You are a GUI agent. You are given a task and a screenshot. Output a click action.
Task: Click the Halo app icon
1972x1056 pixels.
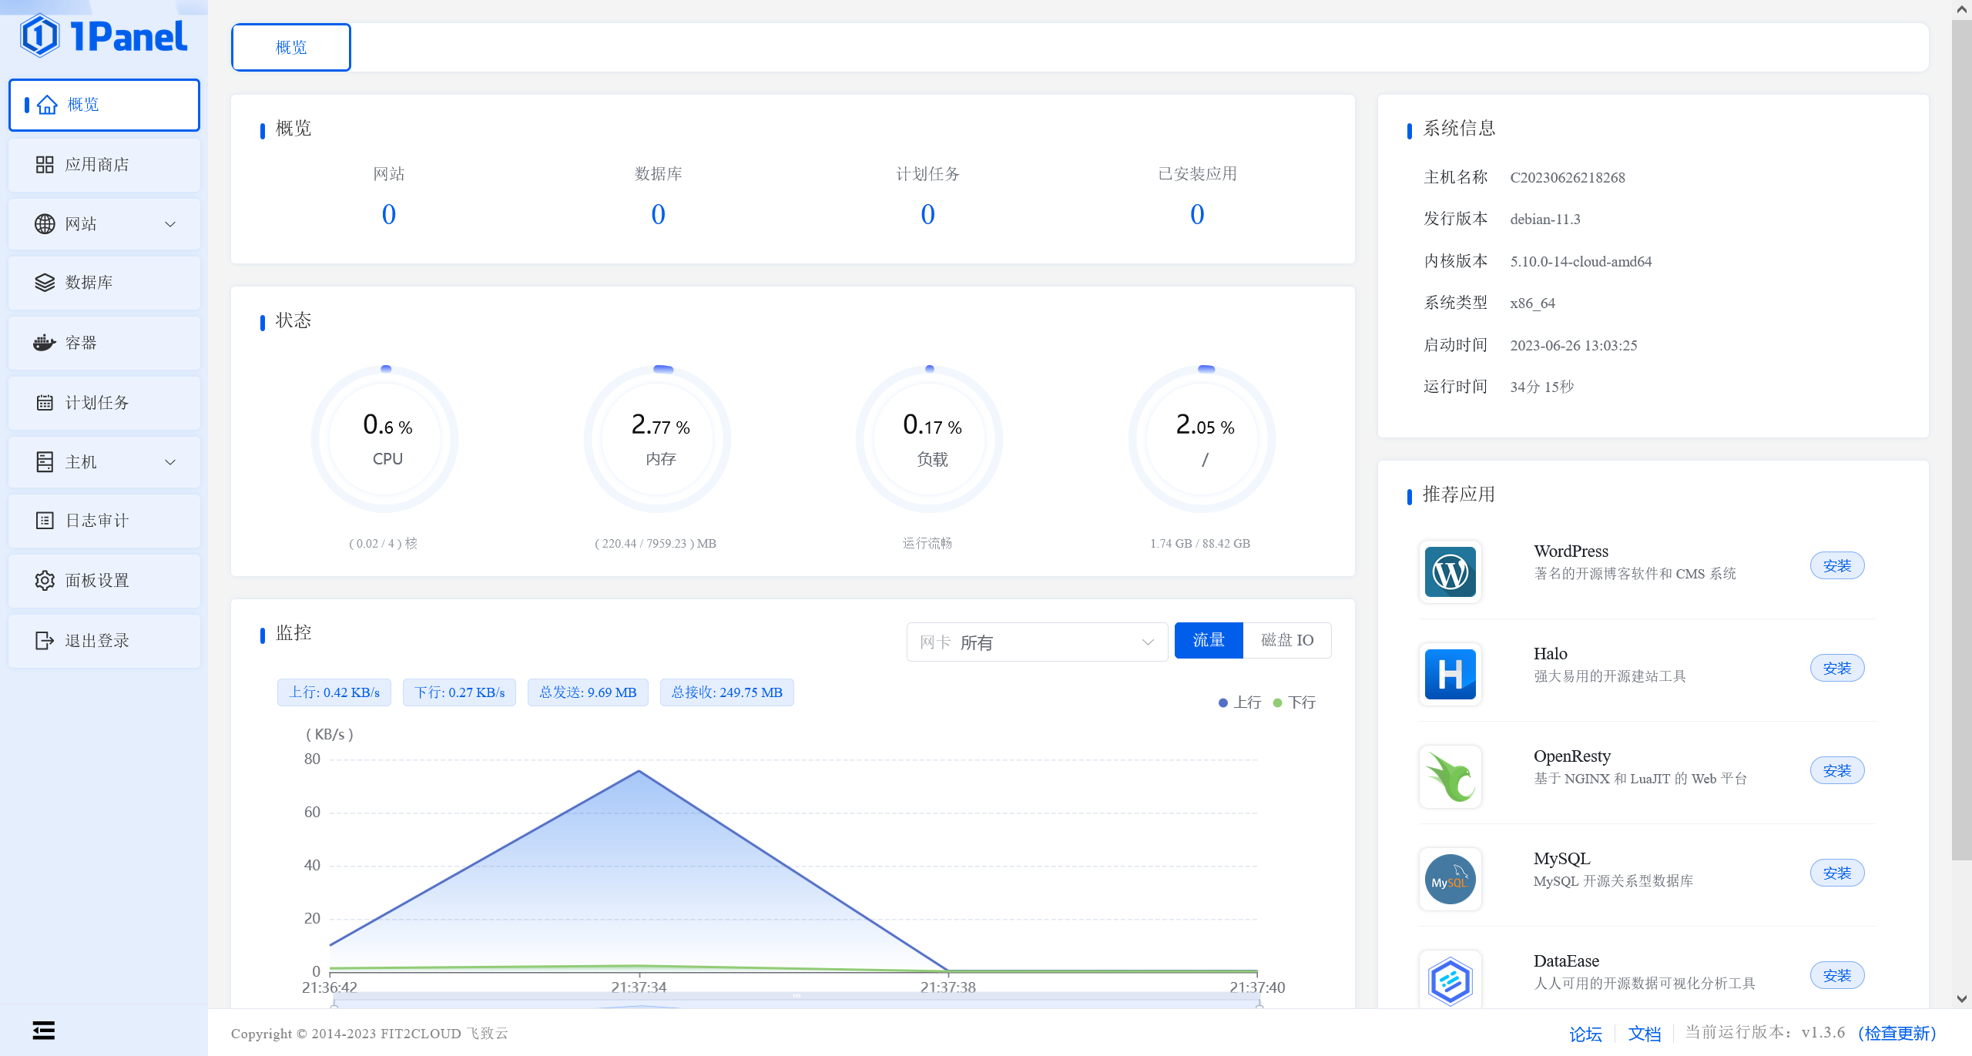(x=1450, y=675)
